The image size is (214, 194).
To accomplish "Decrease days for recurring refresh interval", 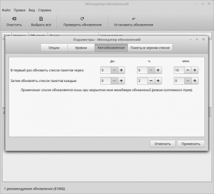I will 114,81.
